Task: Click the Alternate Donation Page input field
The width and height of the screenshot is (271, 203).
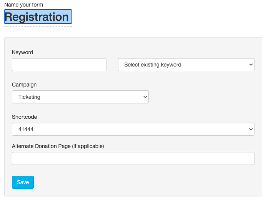Action: tap(133, 158)
